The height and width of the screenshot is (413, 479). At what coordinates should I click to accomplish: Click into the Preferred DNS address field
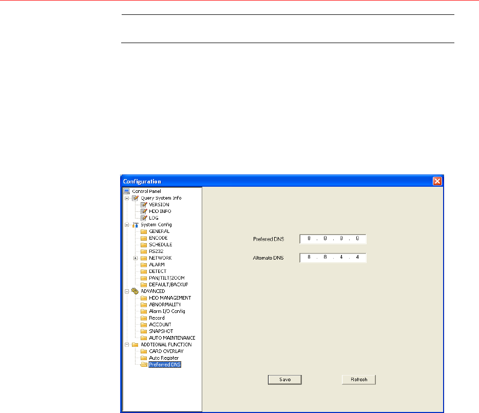click(x=333, y=239)
